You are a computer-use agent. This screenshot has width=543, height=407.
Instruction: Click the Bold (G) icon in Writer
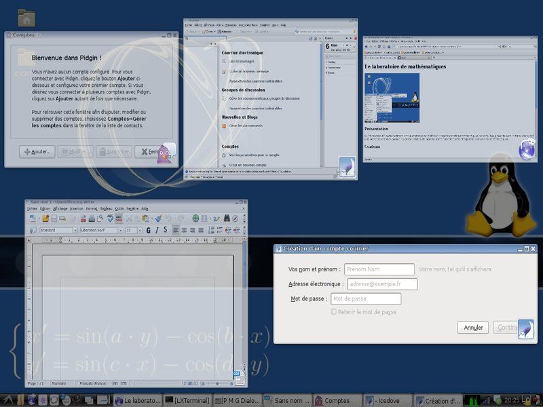[x=147, y=230]
